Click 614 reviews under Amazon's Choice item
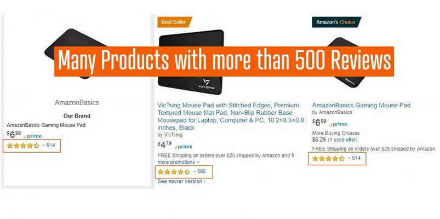Screen dimensions: 440x219 coord(356,158)
